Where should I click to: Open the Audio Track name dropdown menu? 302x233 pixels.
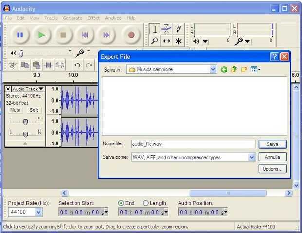click(x=28, y=89)
